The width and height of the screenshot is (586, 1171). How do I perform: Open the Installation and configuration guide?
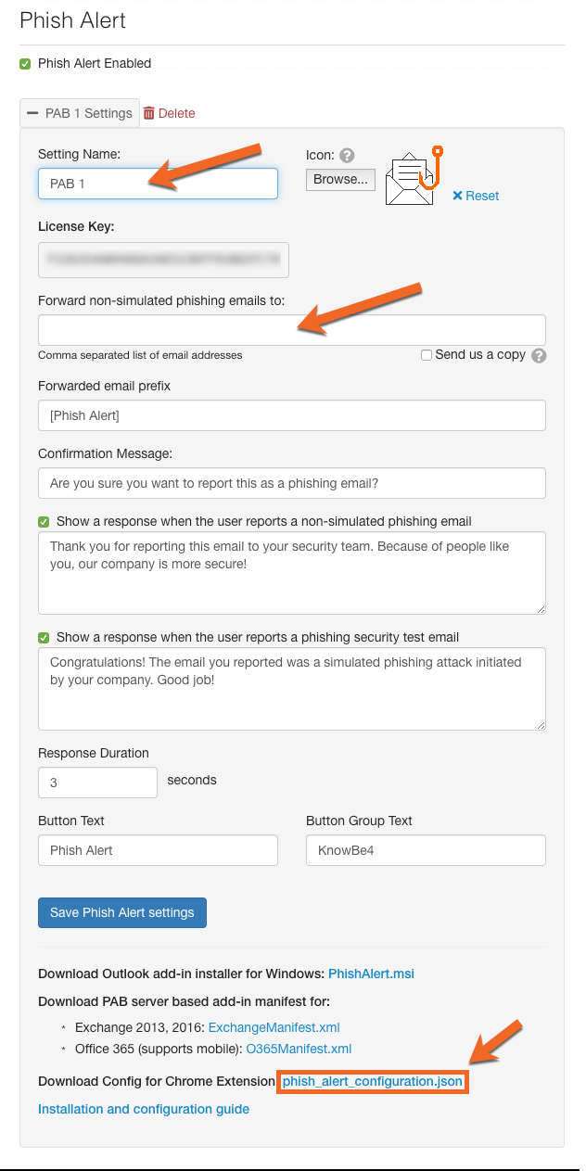[144, 1109]
